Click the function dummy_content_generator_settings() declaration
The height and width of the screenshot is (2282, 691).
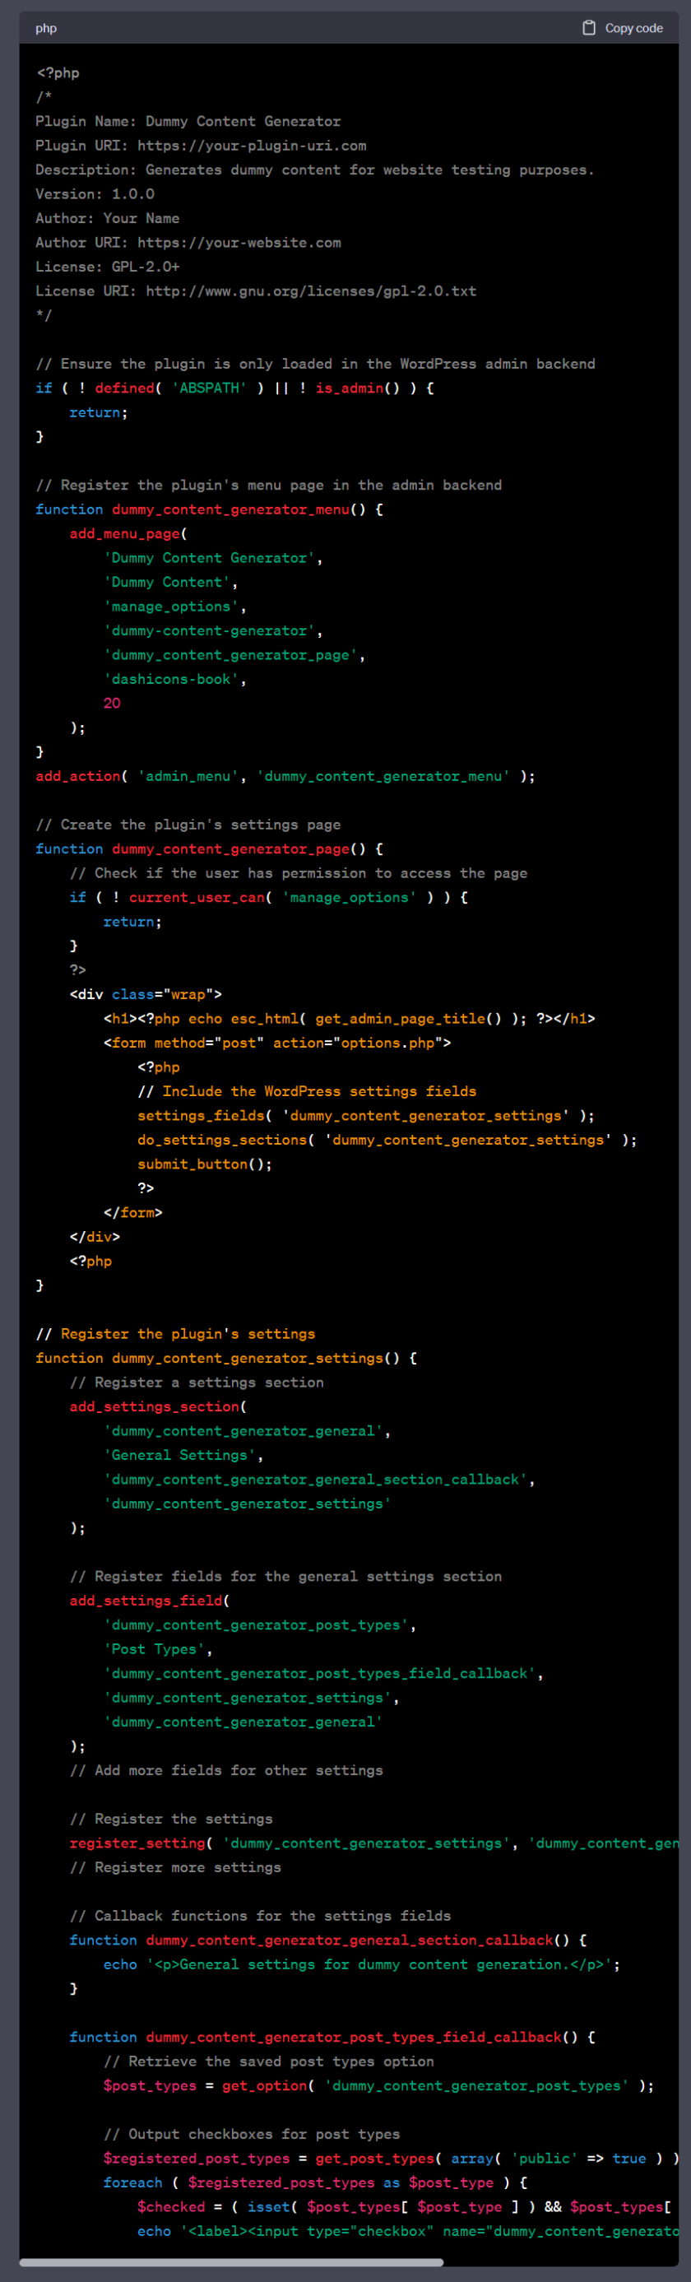coord(226,1358)
